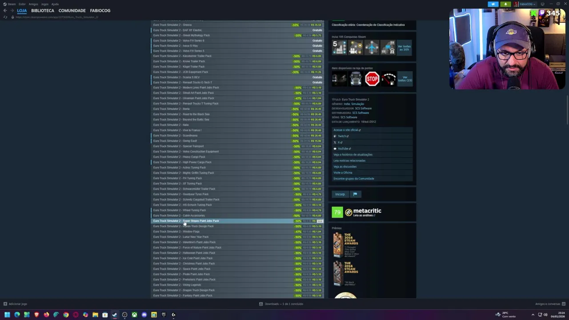Click the Steam icon in taskbar
The image size is (569, 320).
point(115,315)
